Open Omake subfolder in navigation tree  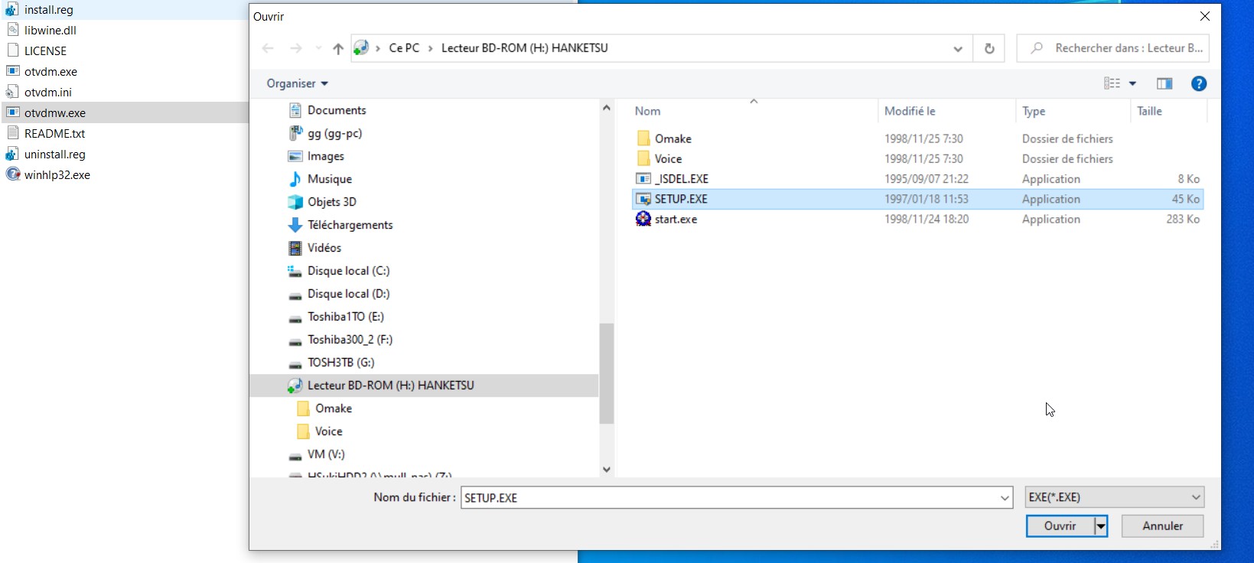click(333, 408)
